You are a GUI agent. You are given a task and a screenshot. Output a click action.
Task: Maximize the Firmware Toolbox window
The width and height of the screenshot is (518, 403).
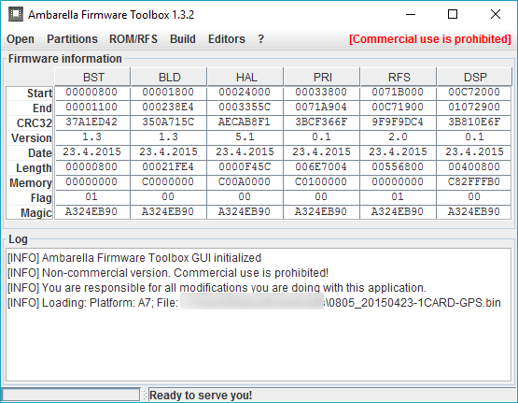(x=453, y=14)
